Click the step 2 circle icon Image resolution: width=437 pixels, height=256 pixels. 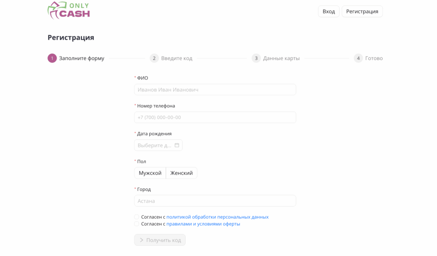click(x=154, y=58)
